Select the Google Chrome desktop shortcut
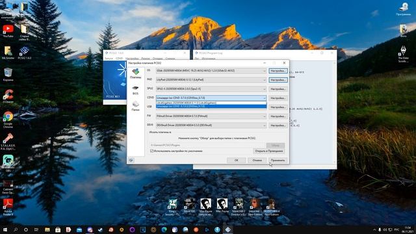 [8, 120]
